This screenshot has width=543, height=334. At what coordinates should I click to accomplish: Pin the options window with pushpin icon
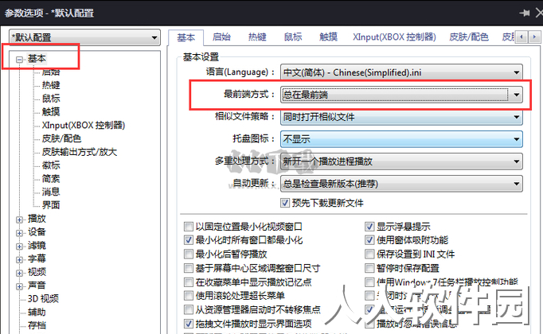pyautogui.click(x=525, y=14)
